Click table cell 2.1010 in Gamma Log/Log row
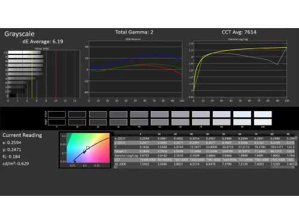 tap(178, 155)
